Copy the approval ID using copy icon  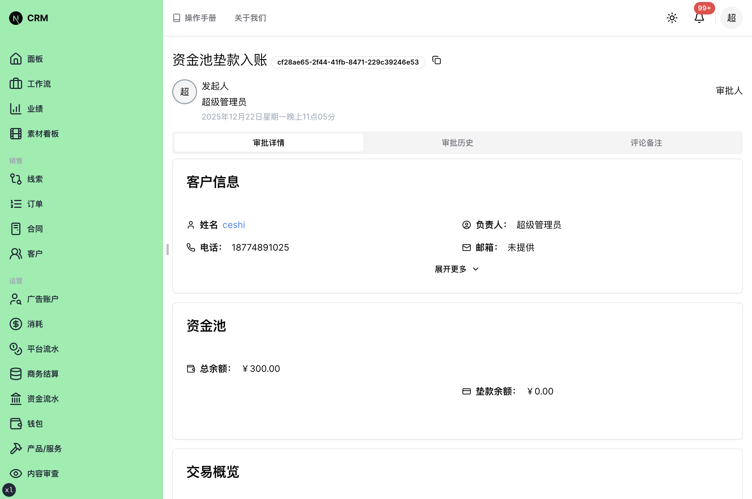click(x=436, y=61)
